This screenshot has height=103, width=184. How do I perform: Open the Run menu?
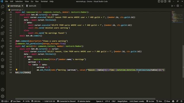coord(37,1)
